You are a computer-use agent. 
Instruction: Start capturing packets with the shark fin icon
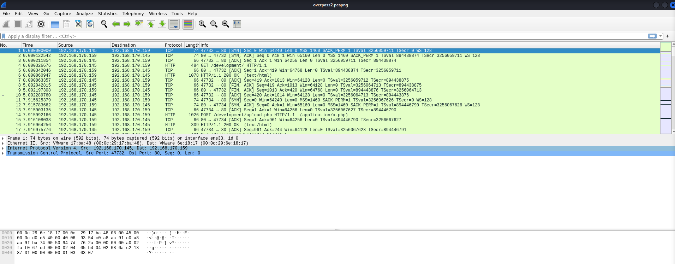[6, 24]
